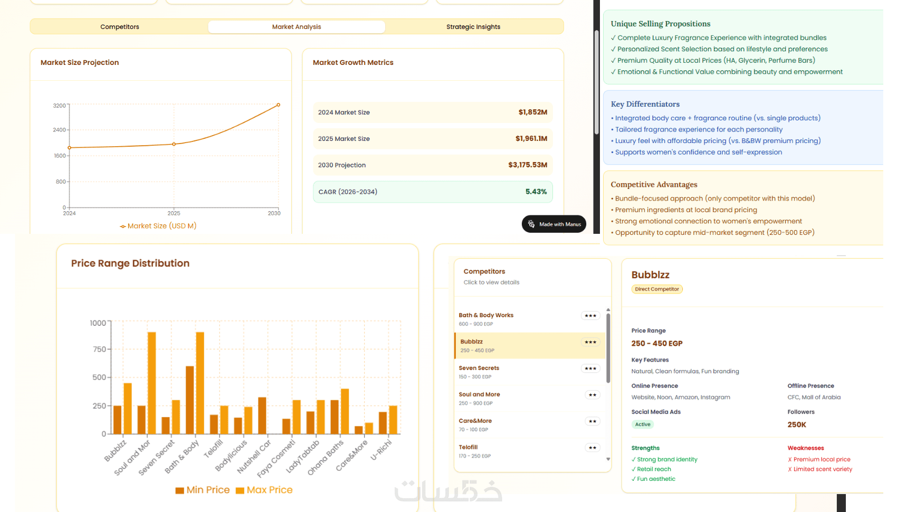897x512 pixels.
Task: Click the 2030 Projection row
Action: coord(433,165)
